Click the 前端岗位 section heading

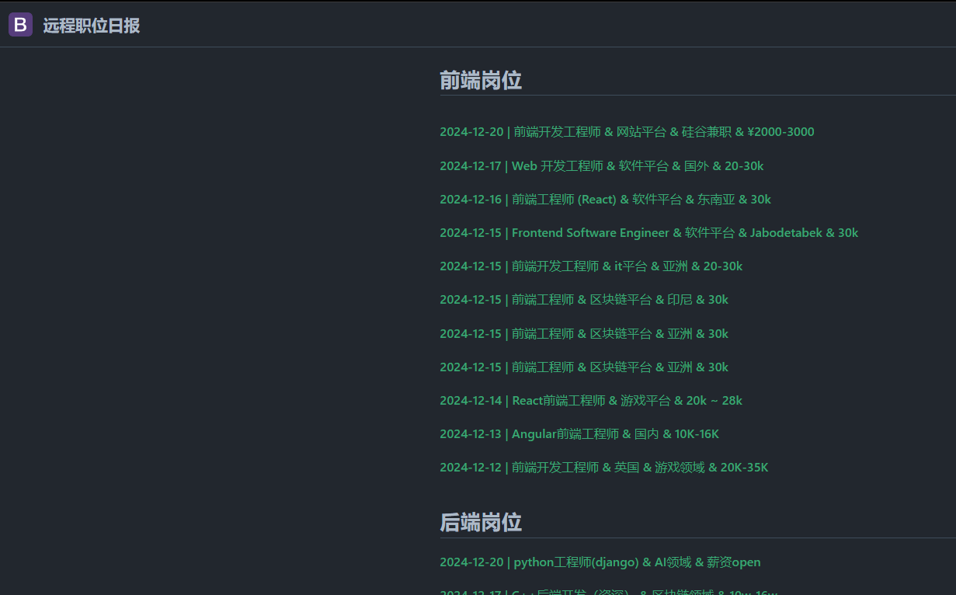pos(481,80)
